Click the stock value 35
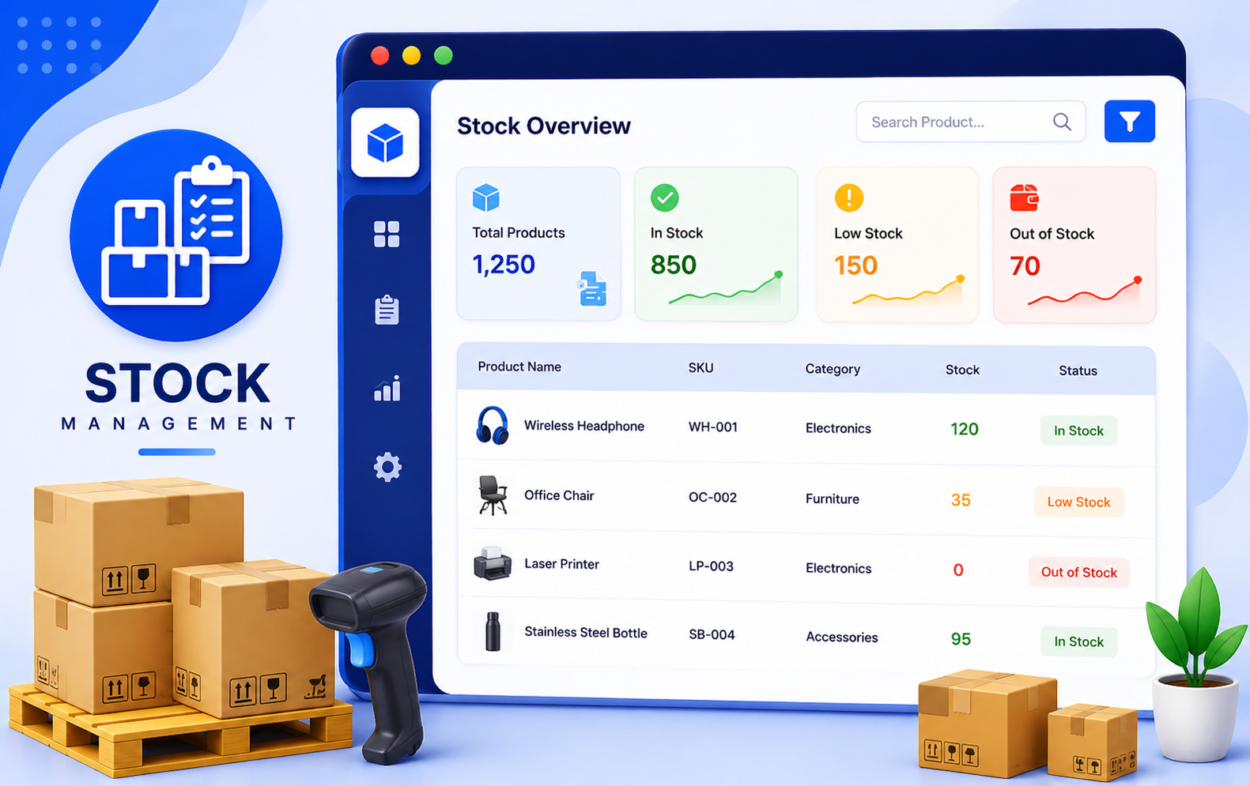The height and width of the screenshot is (786, 1250). click(x=961, y=500)
